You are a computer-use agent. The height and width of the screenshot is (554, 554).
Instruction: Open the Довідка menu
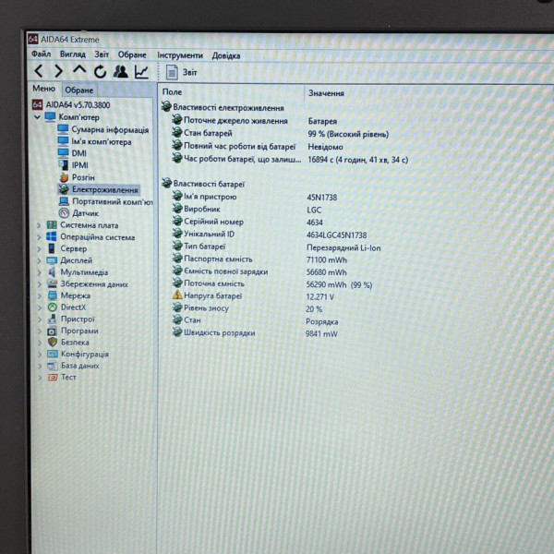pos(226,55)
